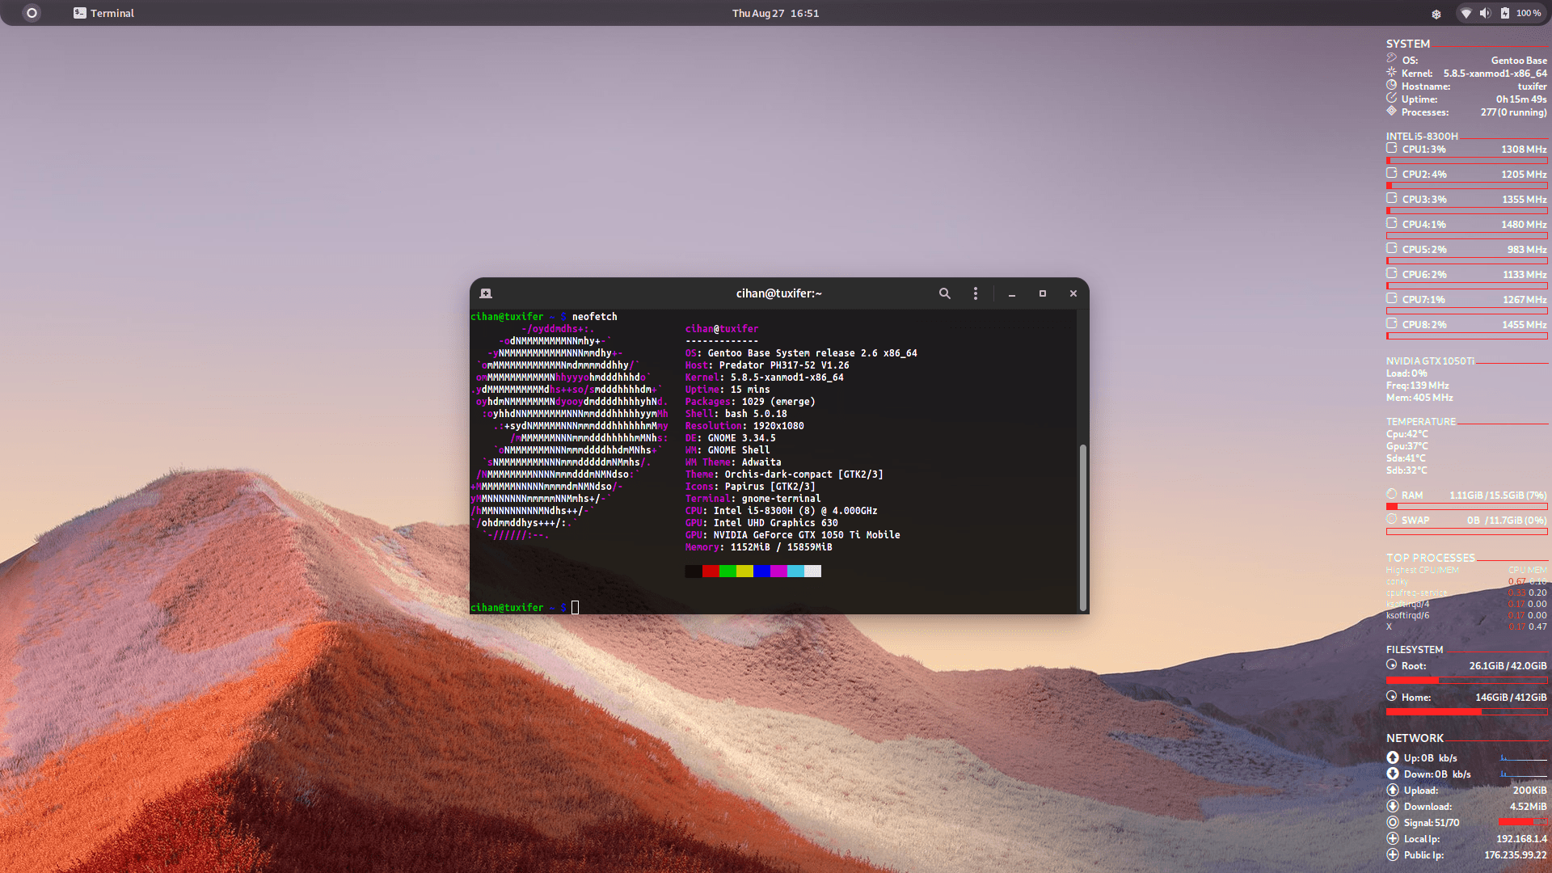Open the Terminal app menu in top bar
Screen dimensions: 1552x873
(112, 13)
